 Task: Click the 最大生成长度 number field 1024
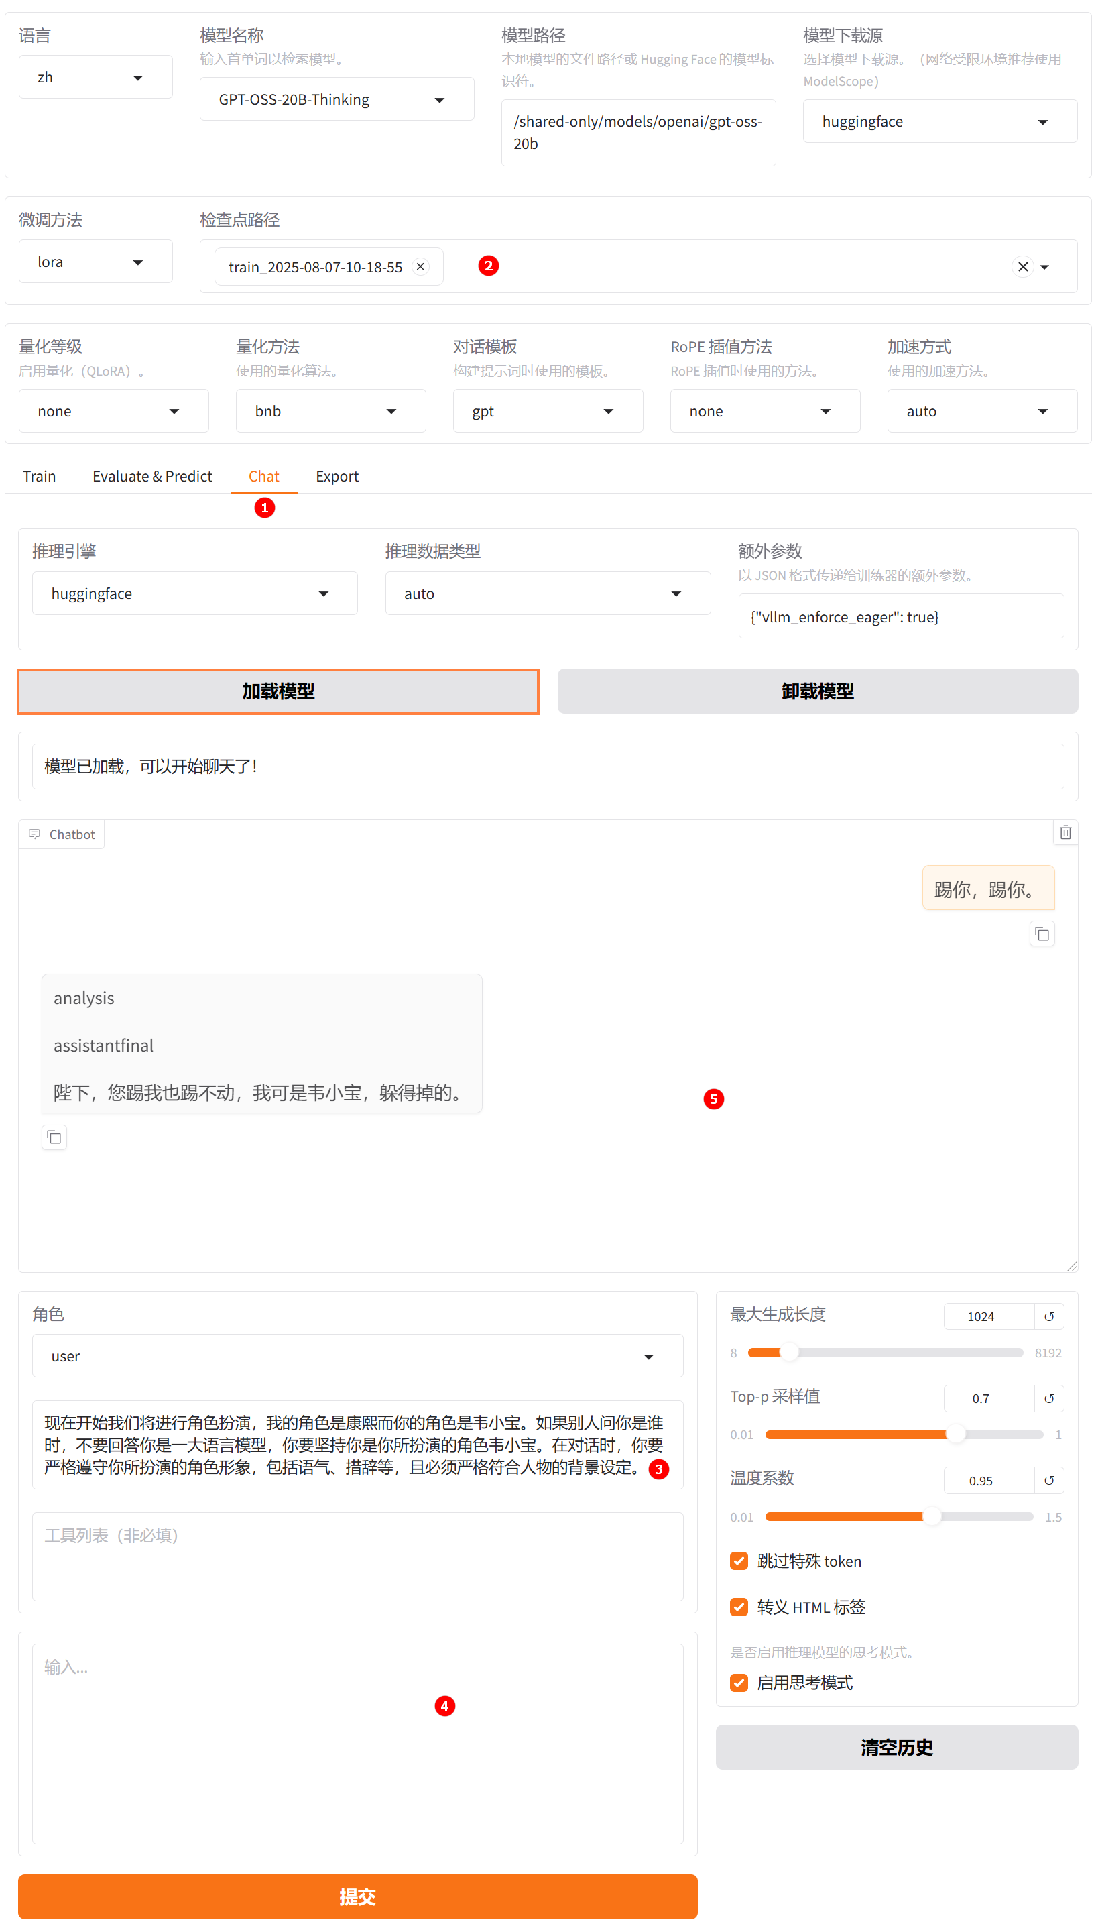pyautogui.click(x=988, y=1316)
